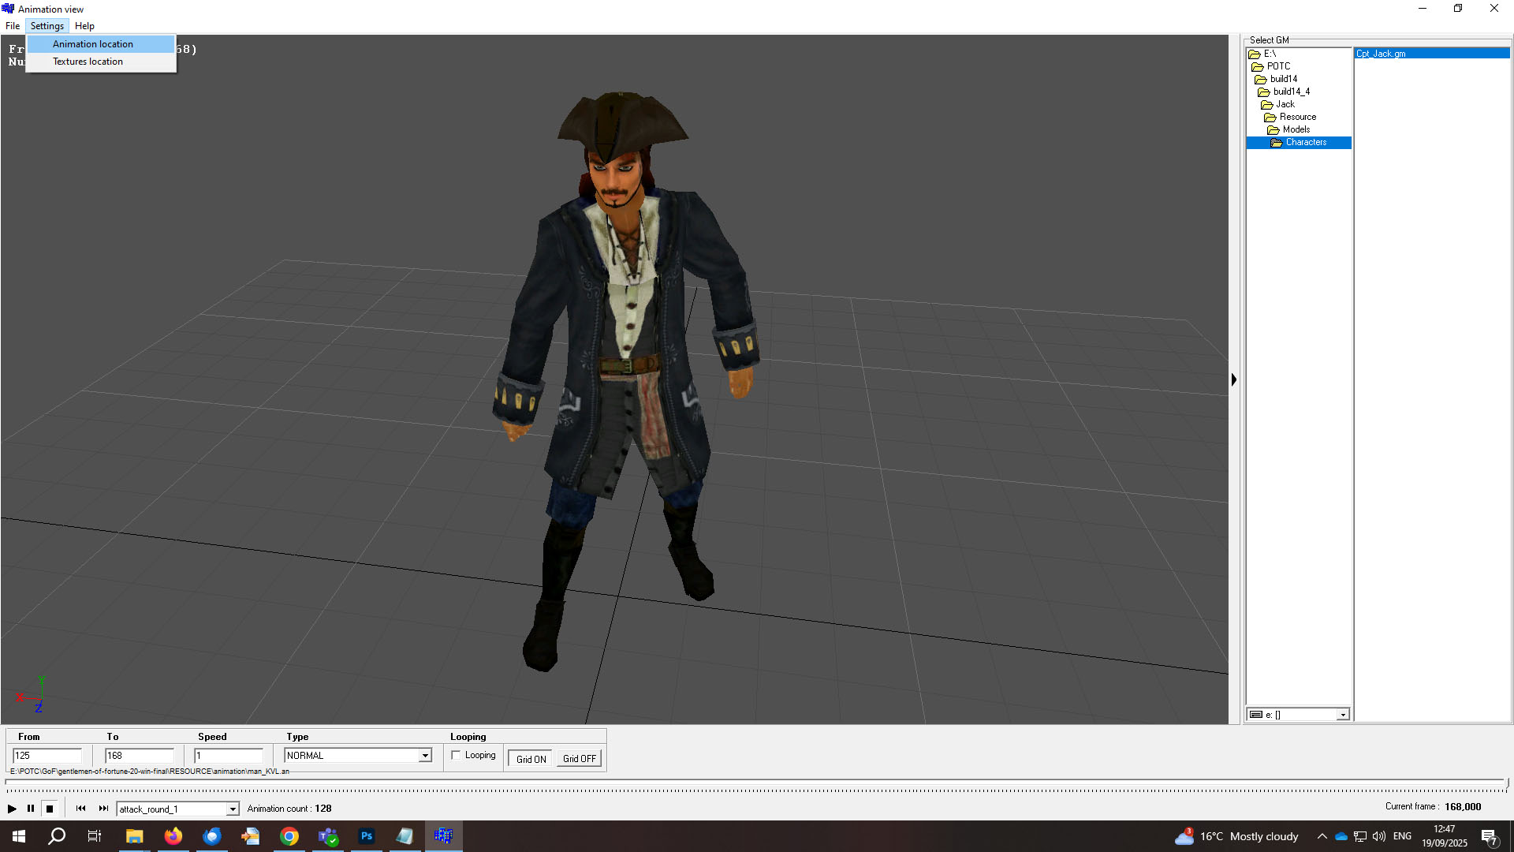Click the Models folder icon
This screenshot has height=852, width=1514.
click(x=1273, y=130)
